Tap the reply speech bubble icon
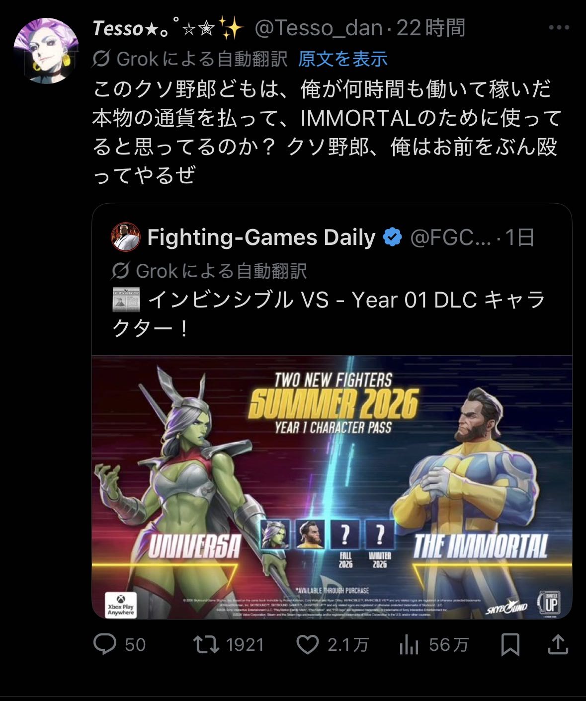The height and width of the screenshot is (701, 586). tap(105, 644)
